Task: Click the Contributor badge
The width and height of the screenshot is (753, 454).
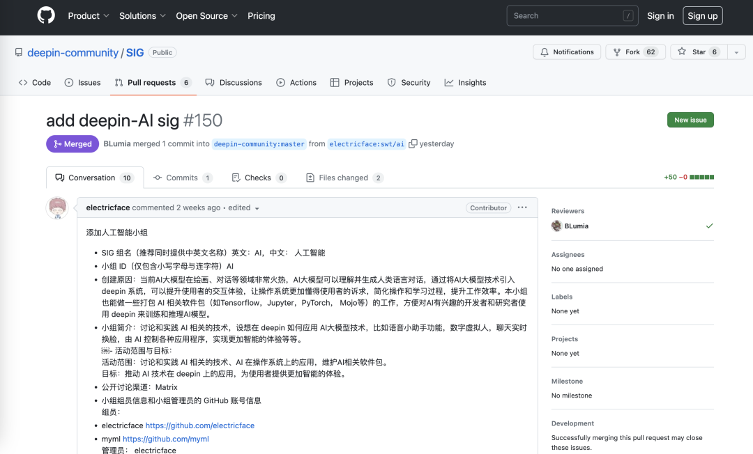Action: [x=488, y=208]
